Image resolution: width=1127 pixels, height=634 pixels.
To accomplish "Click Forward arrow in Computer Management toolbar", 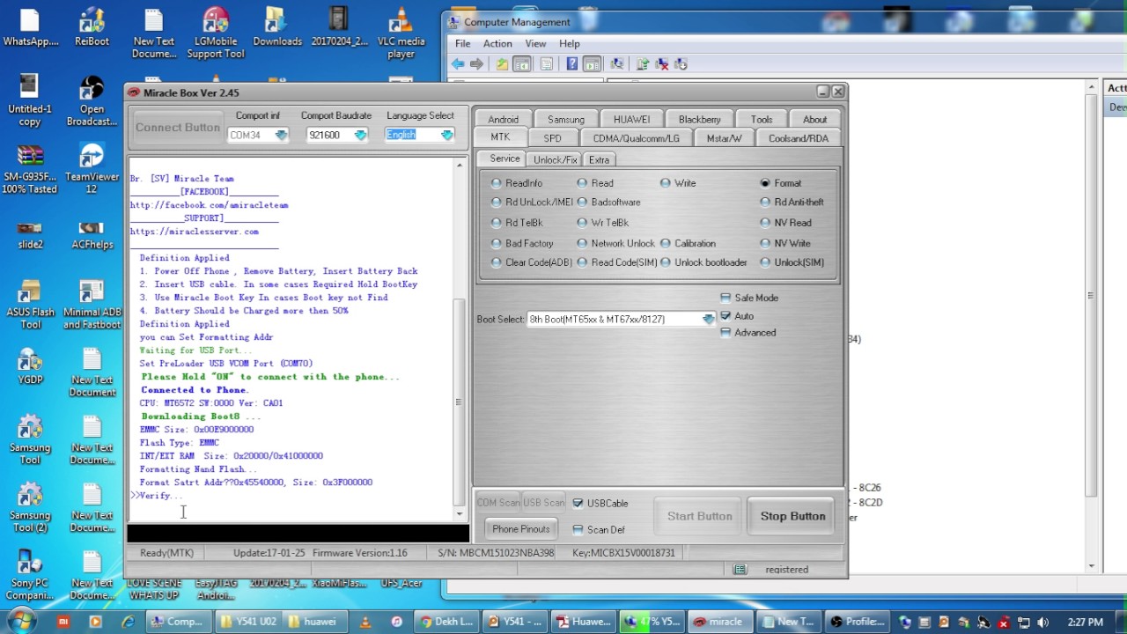I will click(x=476, y=63).
